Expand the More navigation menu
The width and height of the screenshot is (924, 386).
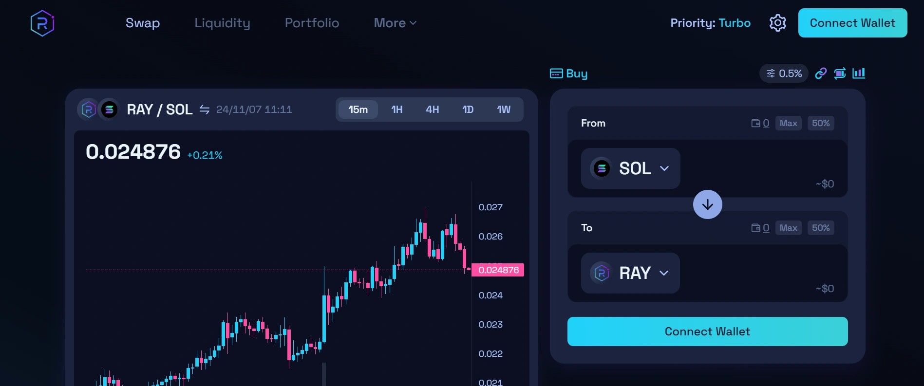tap(395, 23)
